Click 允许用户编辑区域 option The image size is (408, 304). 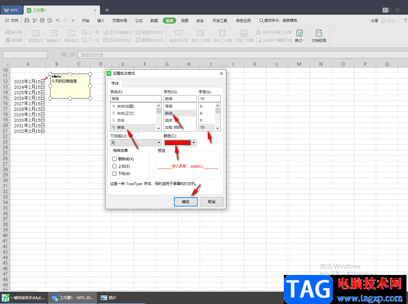coord(274,40)
